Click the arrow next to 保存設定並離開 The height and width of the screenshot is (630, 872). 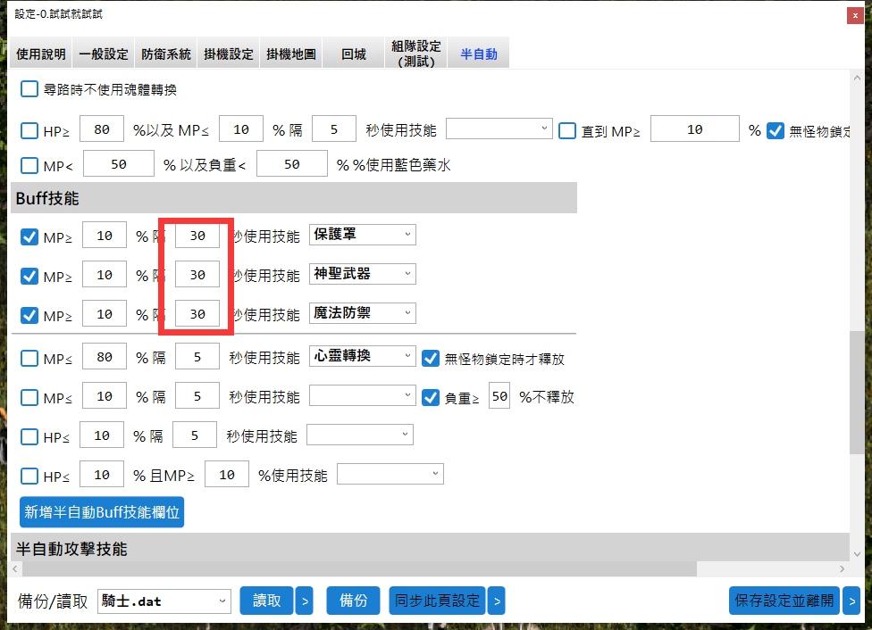[x=851, y=601]
